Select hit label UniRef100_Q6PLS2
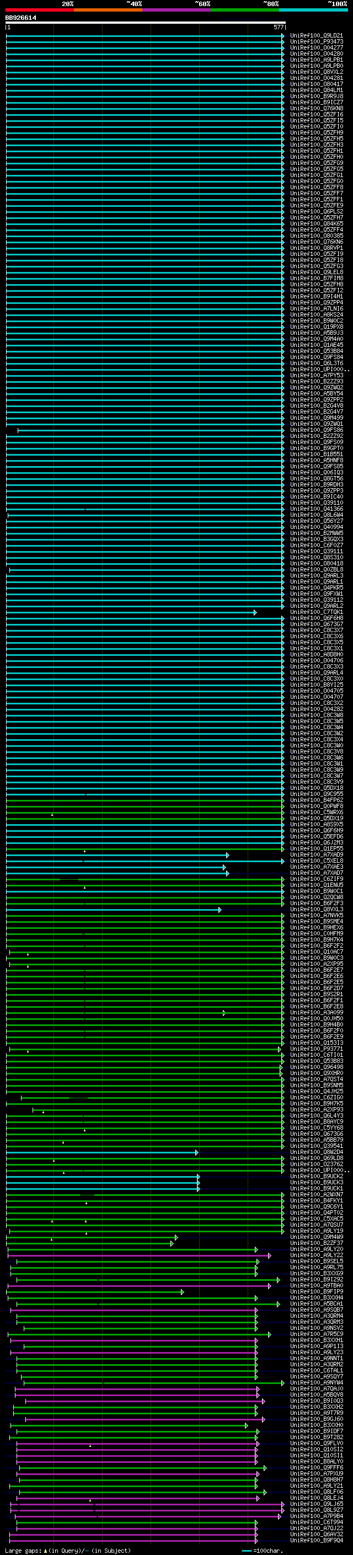Viewport: 353px width, 1555px height. coord(317,211)
